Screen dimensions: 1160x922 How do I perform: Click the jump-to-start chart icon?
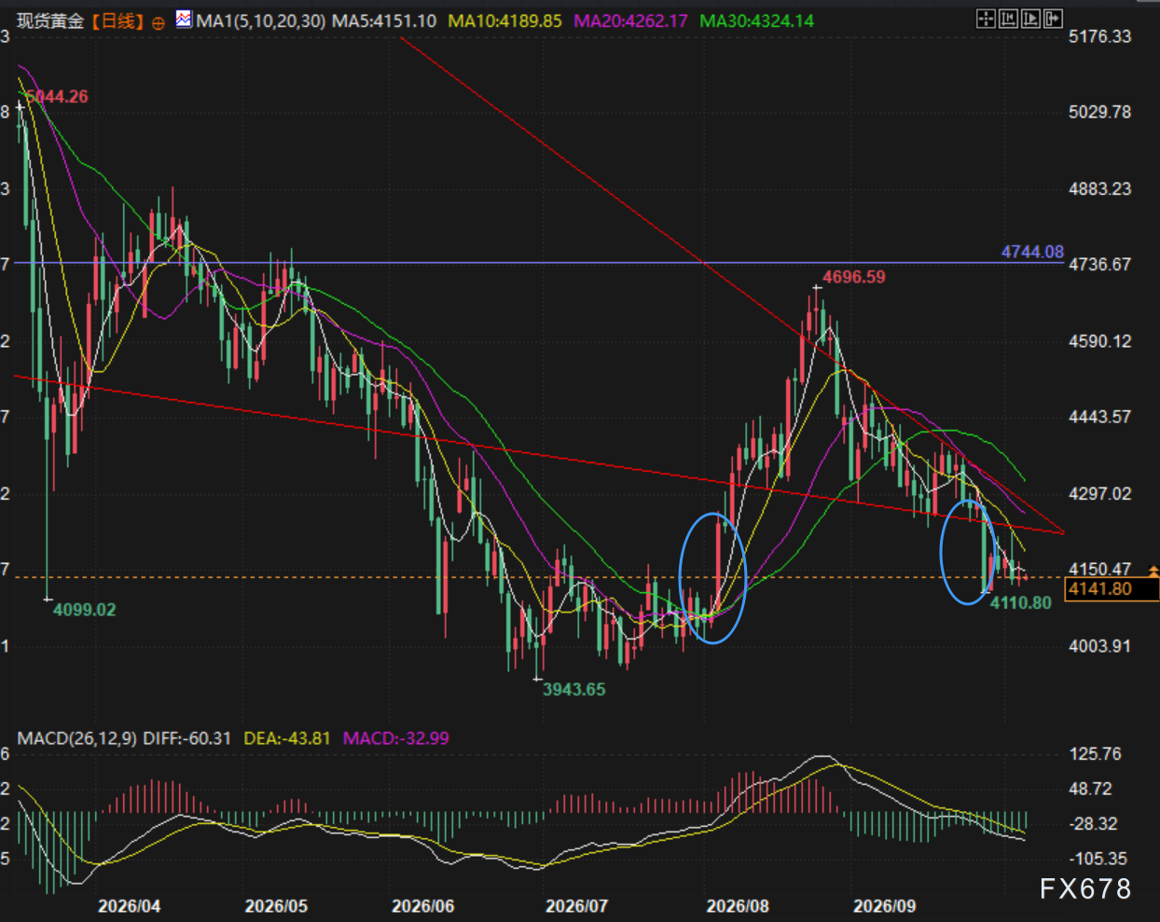point(1008,19)
